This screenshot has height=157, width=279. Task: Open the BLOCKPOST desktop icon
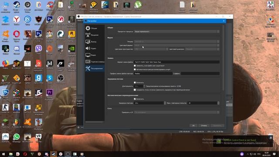point(17,65)
